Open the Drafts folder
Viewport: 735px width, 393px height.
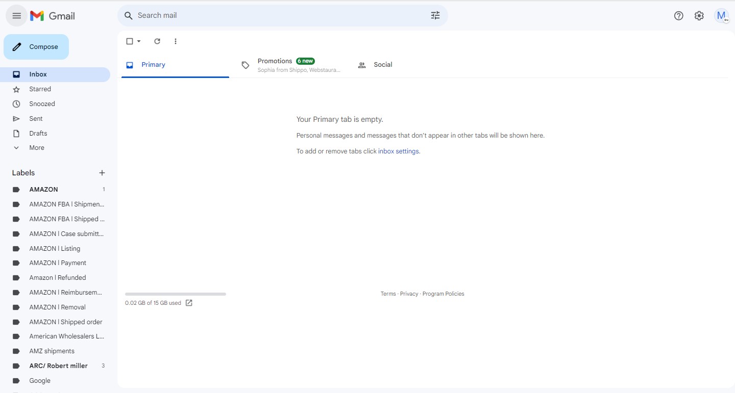(x=55, y=134)
